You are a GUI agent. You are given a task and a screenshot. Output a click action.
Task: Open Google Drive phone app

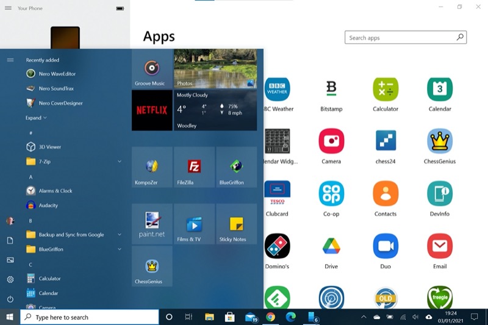click(x=331, y=246)
